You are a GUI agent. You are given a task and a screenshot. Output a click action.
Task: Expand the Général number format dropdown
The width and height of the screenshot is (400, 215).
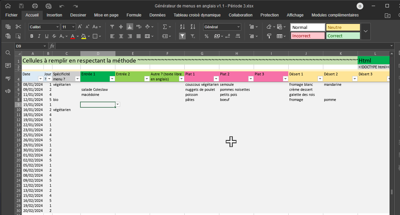(239, 27)
